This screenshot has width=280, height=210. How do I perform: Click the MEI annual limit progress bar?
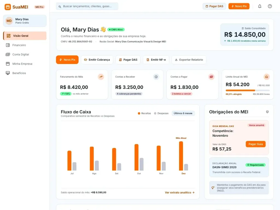click(x=248, y=90)
